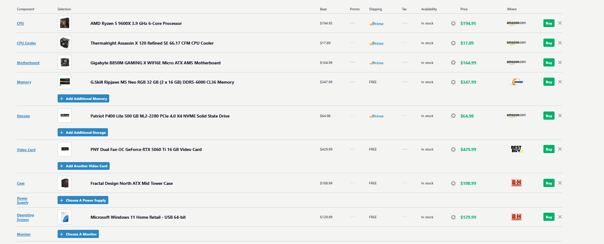Image resolution: width=604 pixels, height=244 pixels.
Task: Remove Gigabyte B850M motherboard using X icon
Action: pyautogui.click(x=560, y=63)
